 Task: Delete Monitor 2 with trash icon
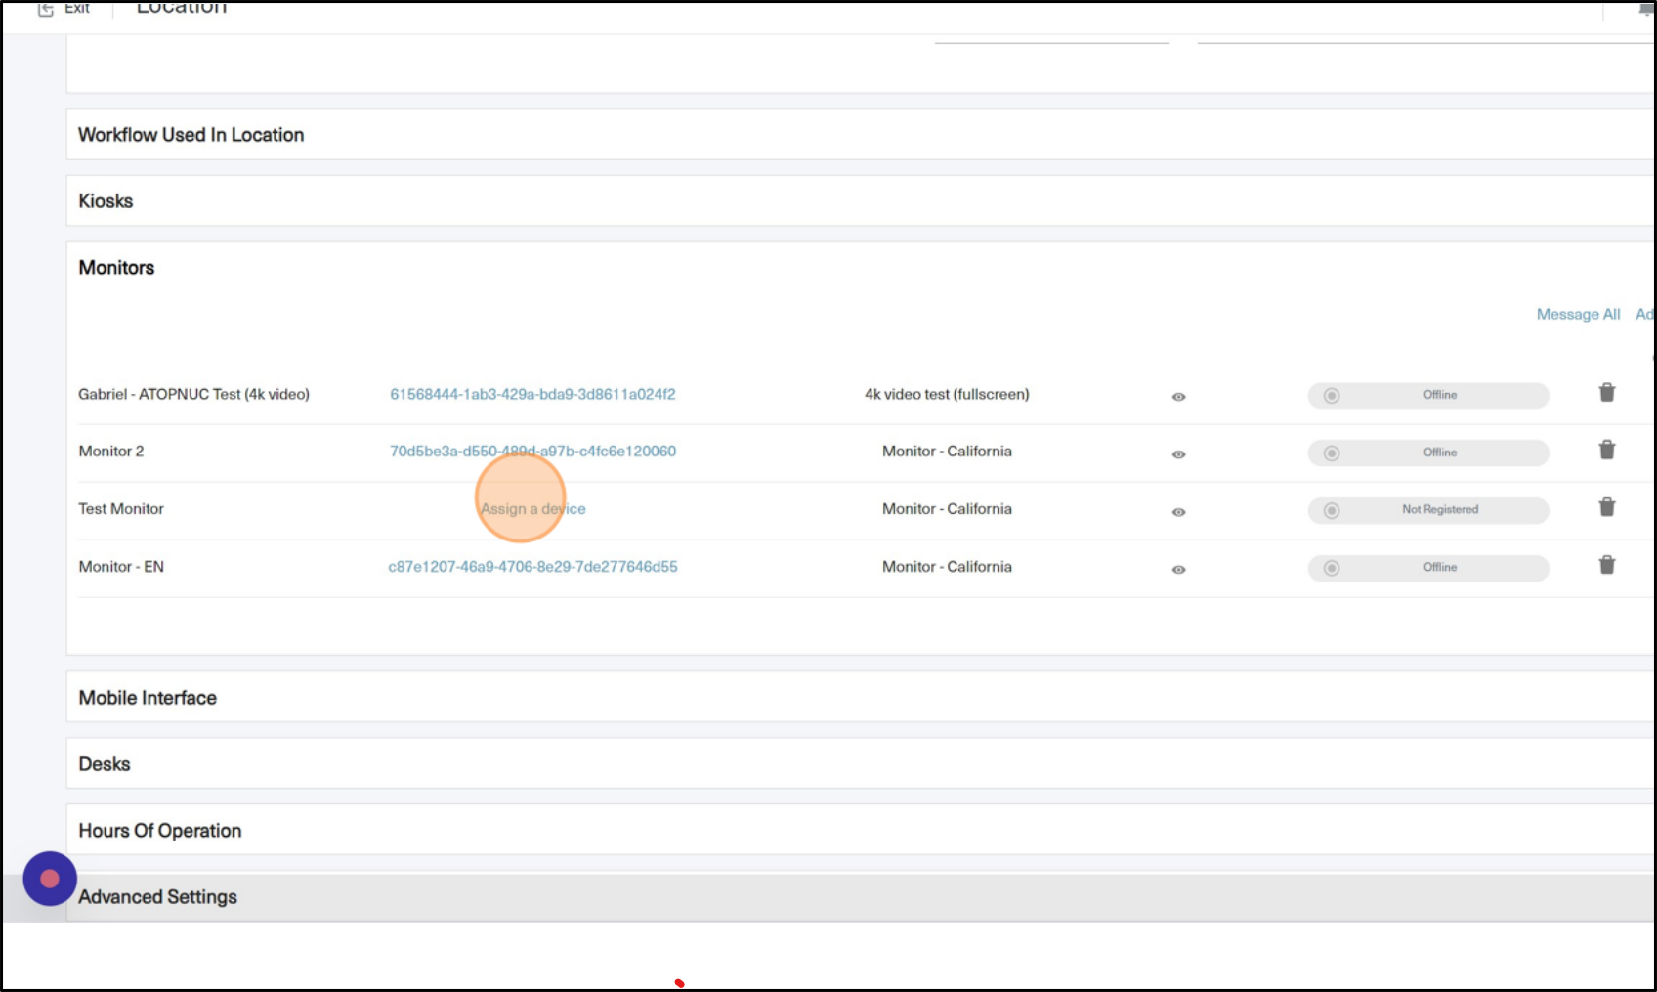[1606, 450]
